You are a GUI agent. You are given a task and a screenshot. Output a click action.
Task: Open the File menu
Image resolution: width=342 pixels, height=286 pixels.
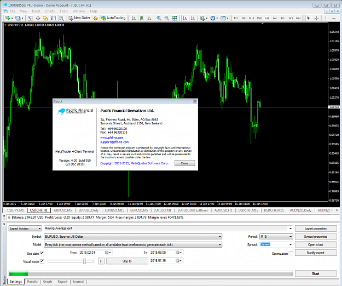[x=13, y=11]
